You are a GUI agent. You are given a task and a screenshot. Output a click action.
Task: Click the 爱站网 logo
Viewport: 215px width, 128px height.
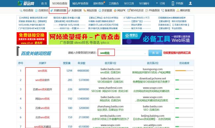tap(26, 3)
